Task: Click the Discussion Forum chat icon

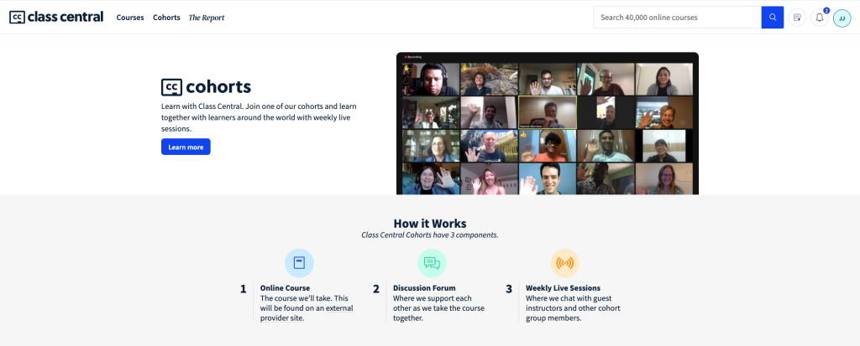Action: [433, 263]
